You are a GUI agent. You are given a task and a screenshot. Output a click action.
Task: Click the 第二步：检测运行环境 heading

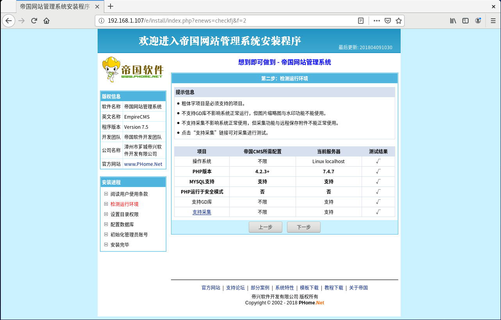285,78
